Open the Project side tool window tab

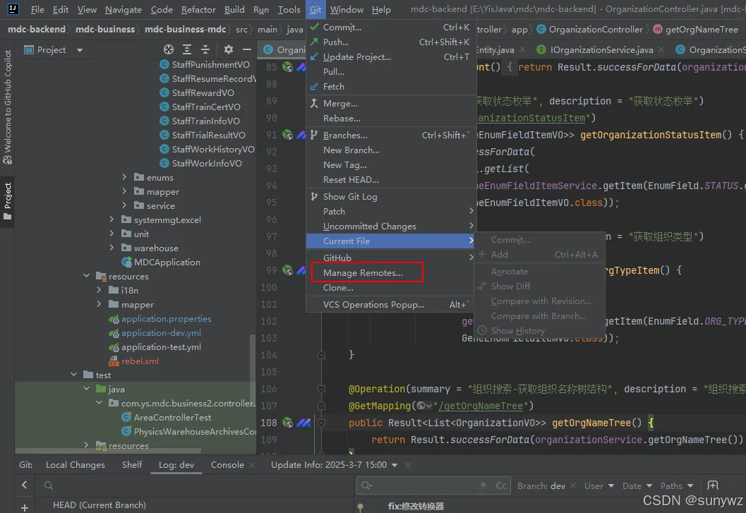(7, 201)
